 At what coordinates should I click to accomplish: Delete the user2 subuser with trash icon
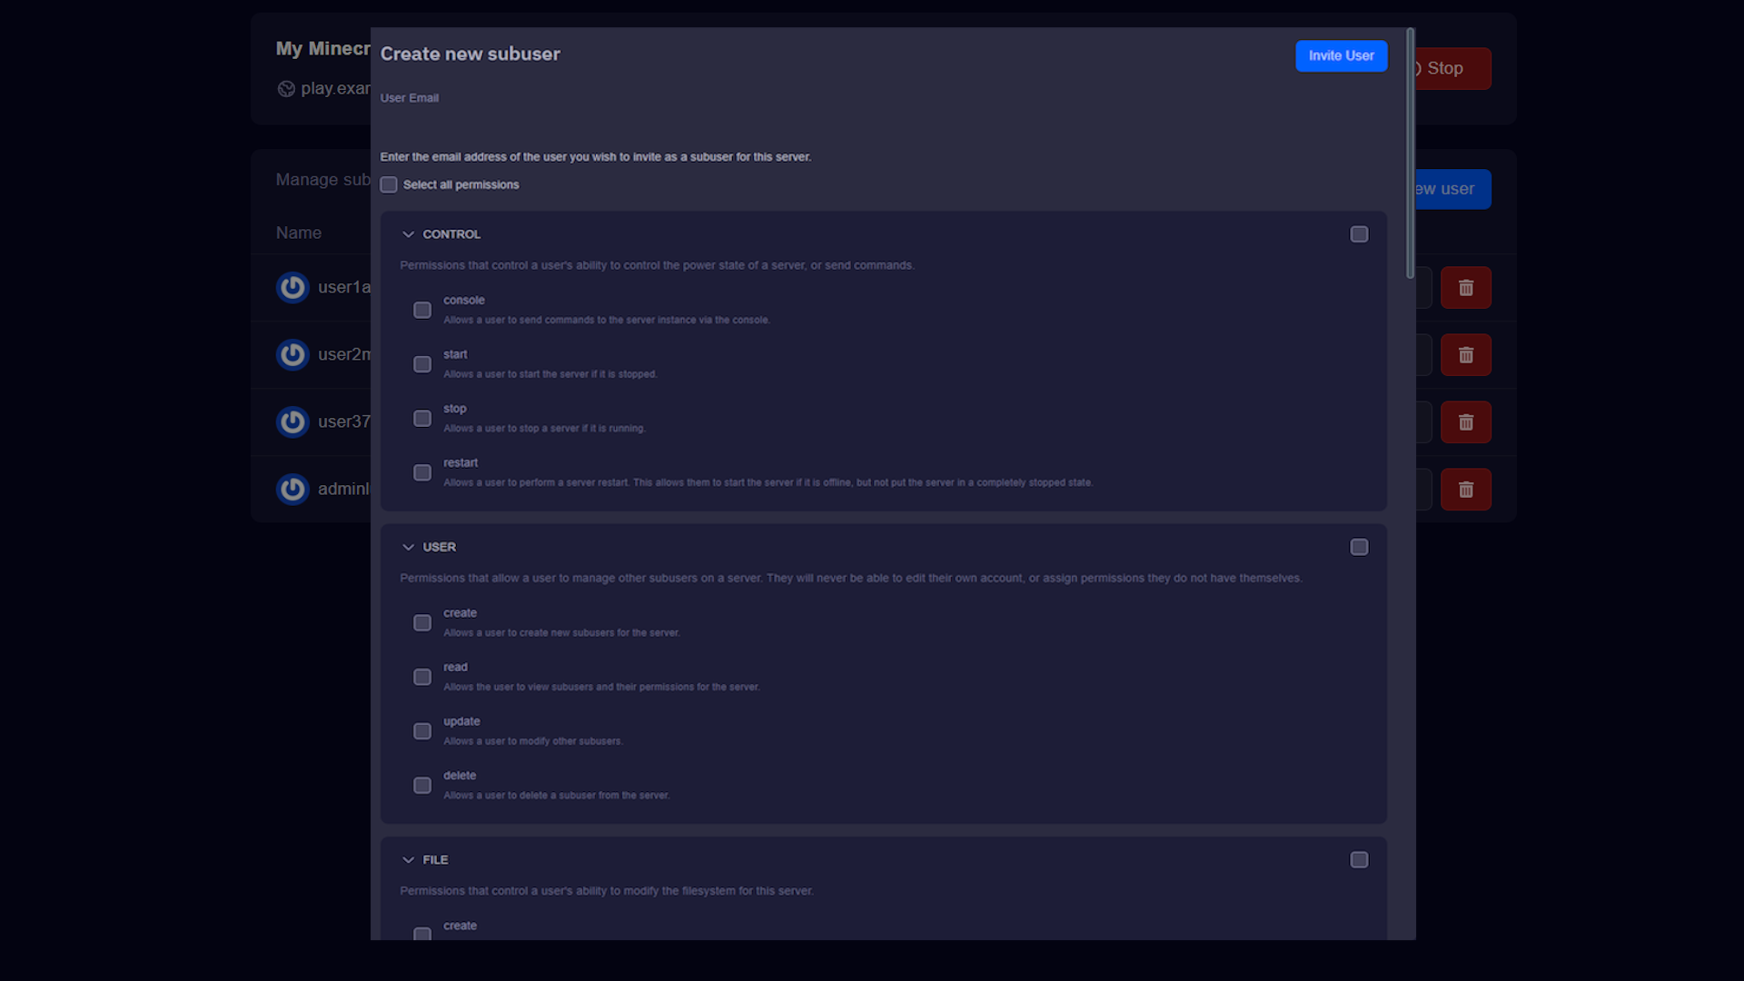click(1465, 355)
